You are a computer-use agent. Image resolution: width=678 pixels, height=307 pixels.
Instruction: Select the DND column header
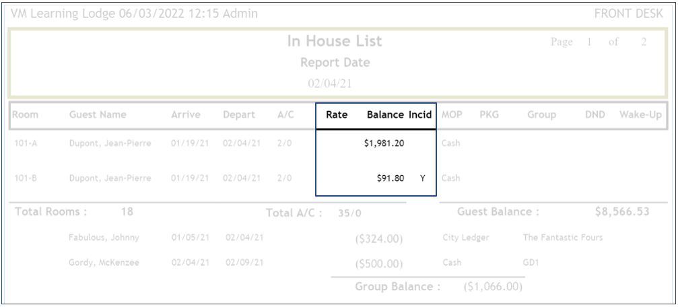(595, 115)
